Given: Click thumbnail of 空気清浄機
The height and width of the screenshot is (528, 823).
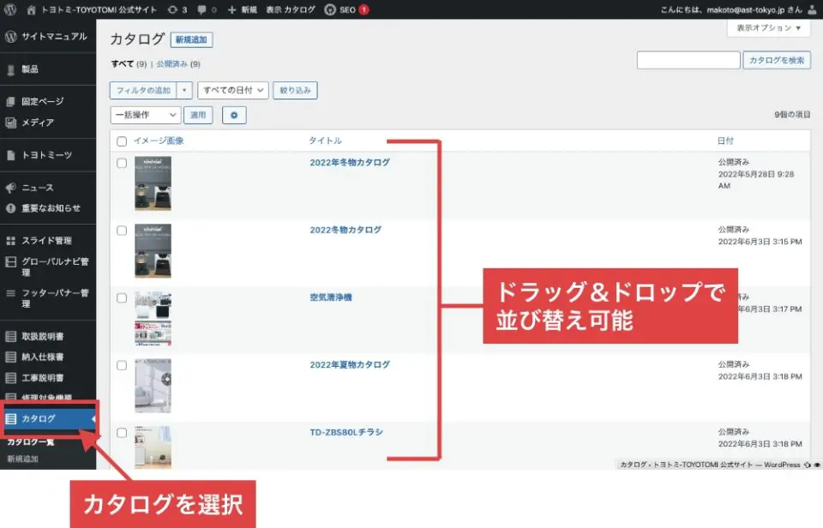Looking at the screenshot, I should 153,319.
